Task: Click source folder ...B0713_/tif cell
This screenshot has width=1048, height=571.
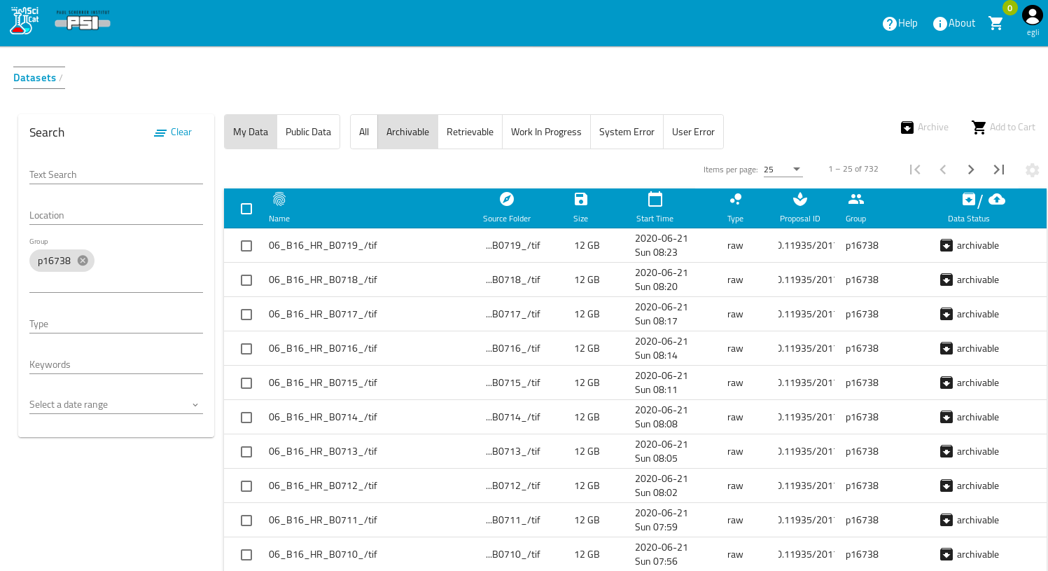Action: pos(513,451)
